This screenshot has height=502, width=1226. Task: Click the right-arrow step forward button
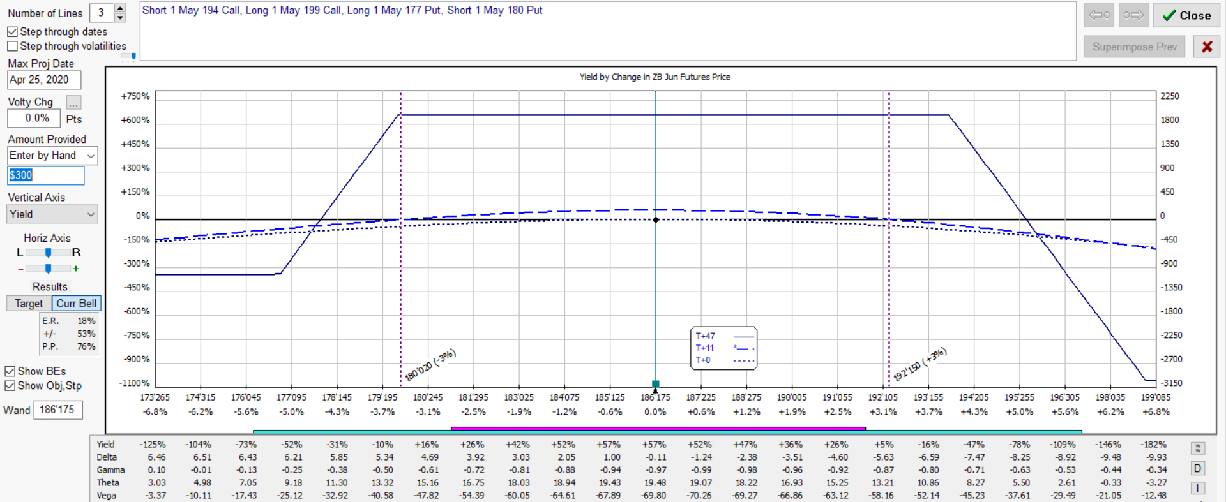coord(1134,15)
